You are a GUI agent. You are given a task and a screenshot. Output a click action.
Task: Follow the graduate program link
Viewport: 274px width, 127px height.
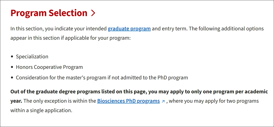click(129, 29)
